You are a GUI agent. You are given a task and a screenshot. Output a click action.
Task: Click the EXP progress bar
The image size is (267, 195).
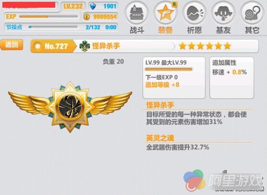49,17
